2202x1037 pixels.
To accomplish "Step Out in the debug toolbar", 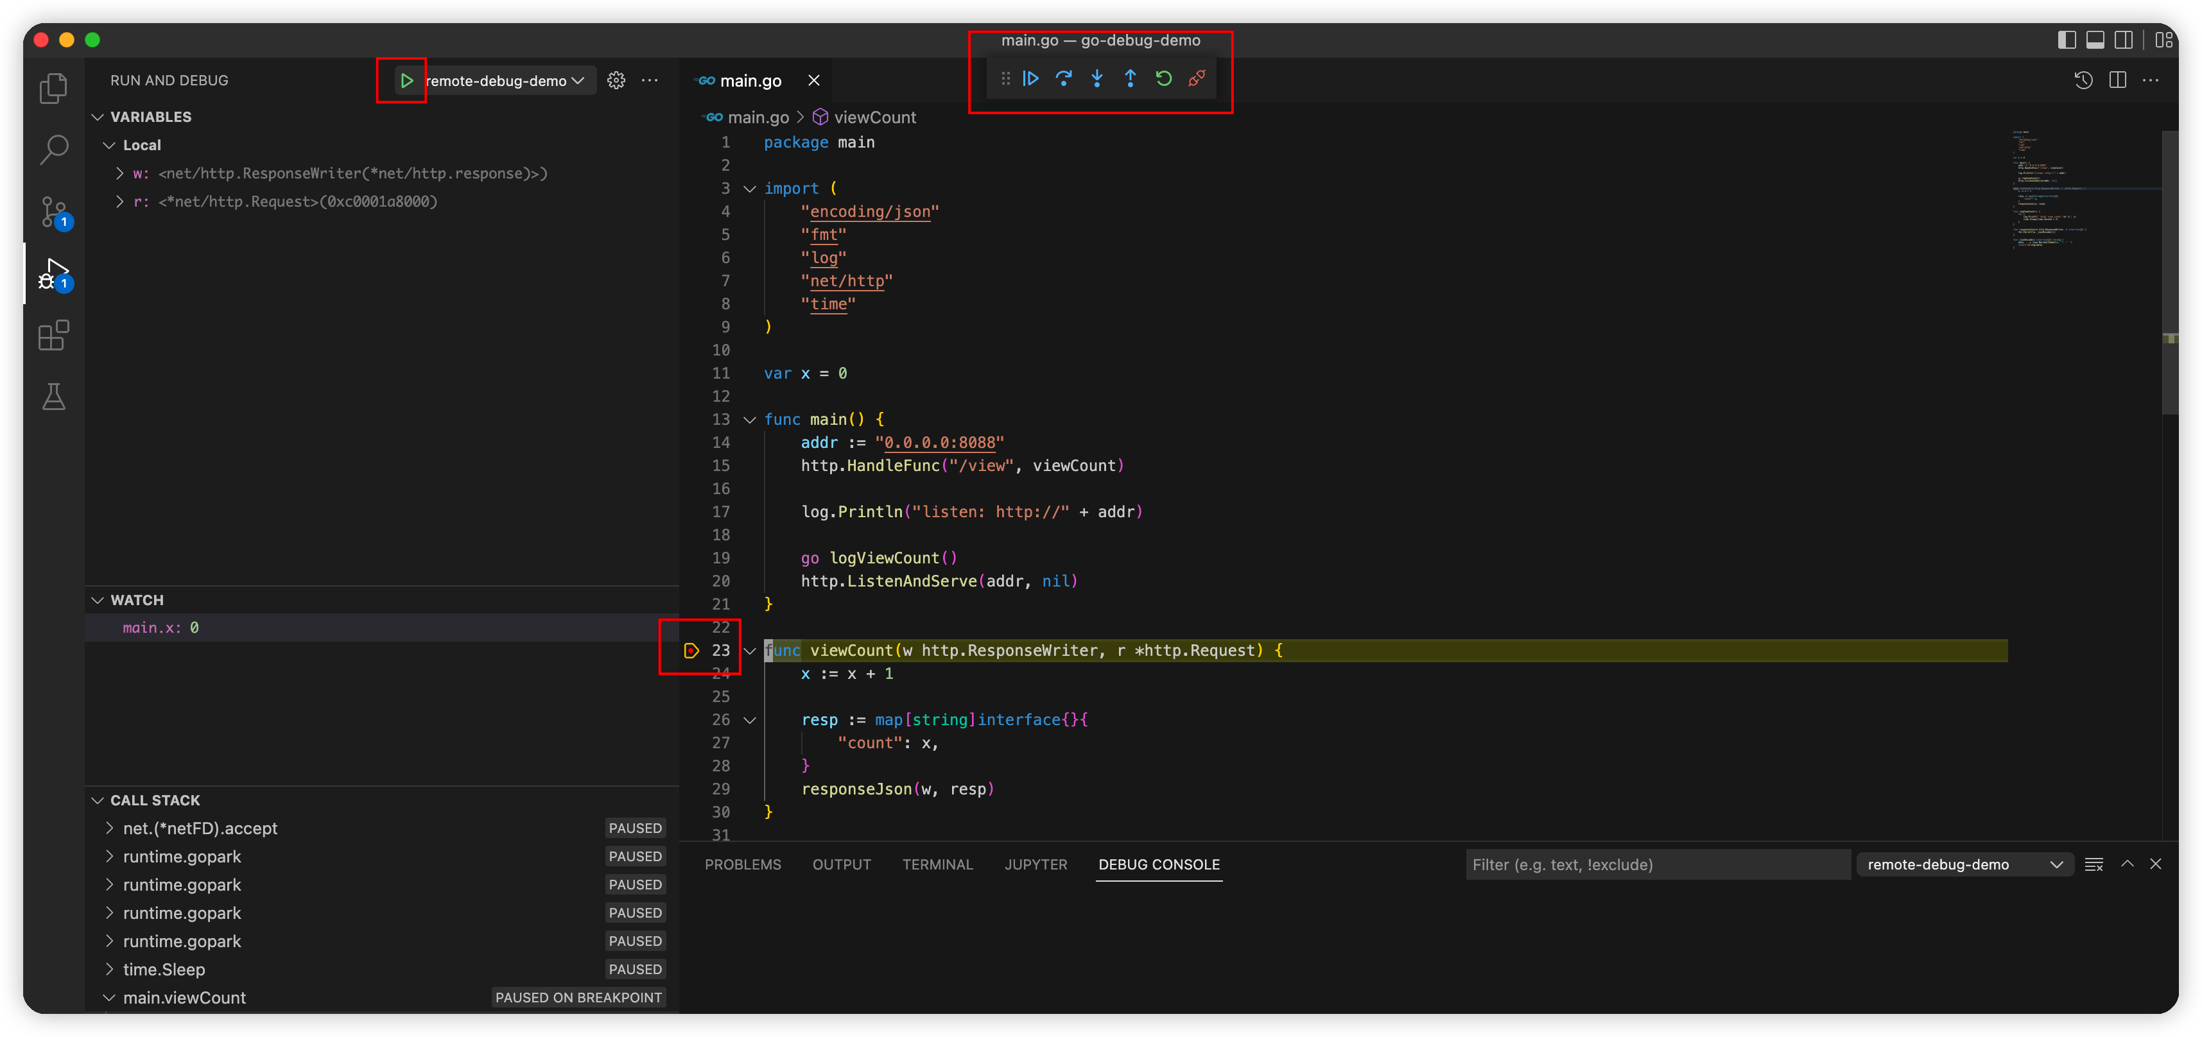I will (1130, 78).
